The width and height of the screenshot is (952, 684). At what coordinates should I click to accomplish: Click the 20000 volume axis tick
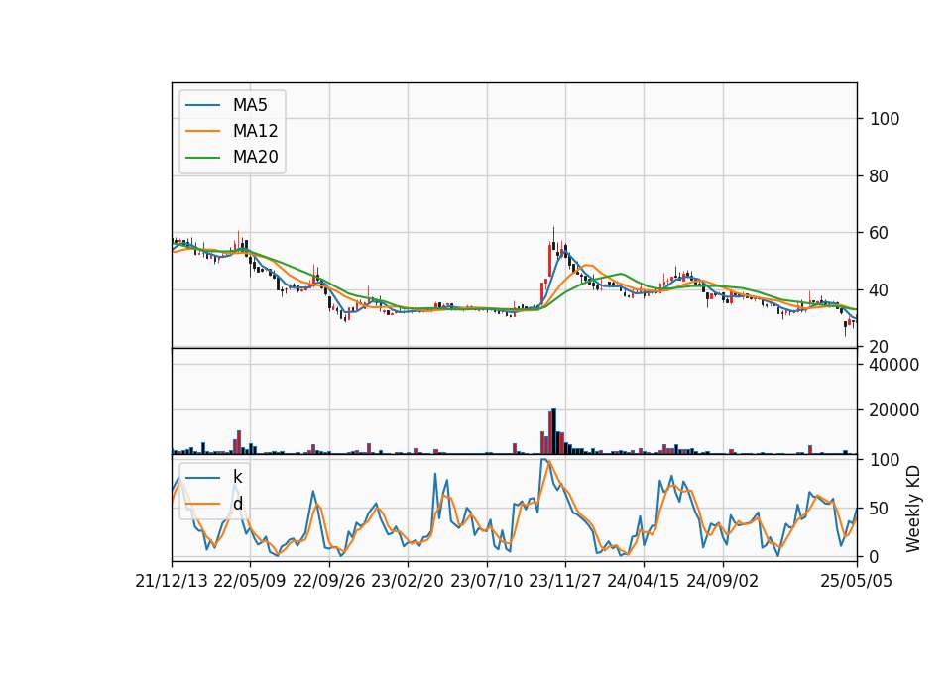click(x=894, y=410)
